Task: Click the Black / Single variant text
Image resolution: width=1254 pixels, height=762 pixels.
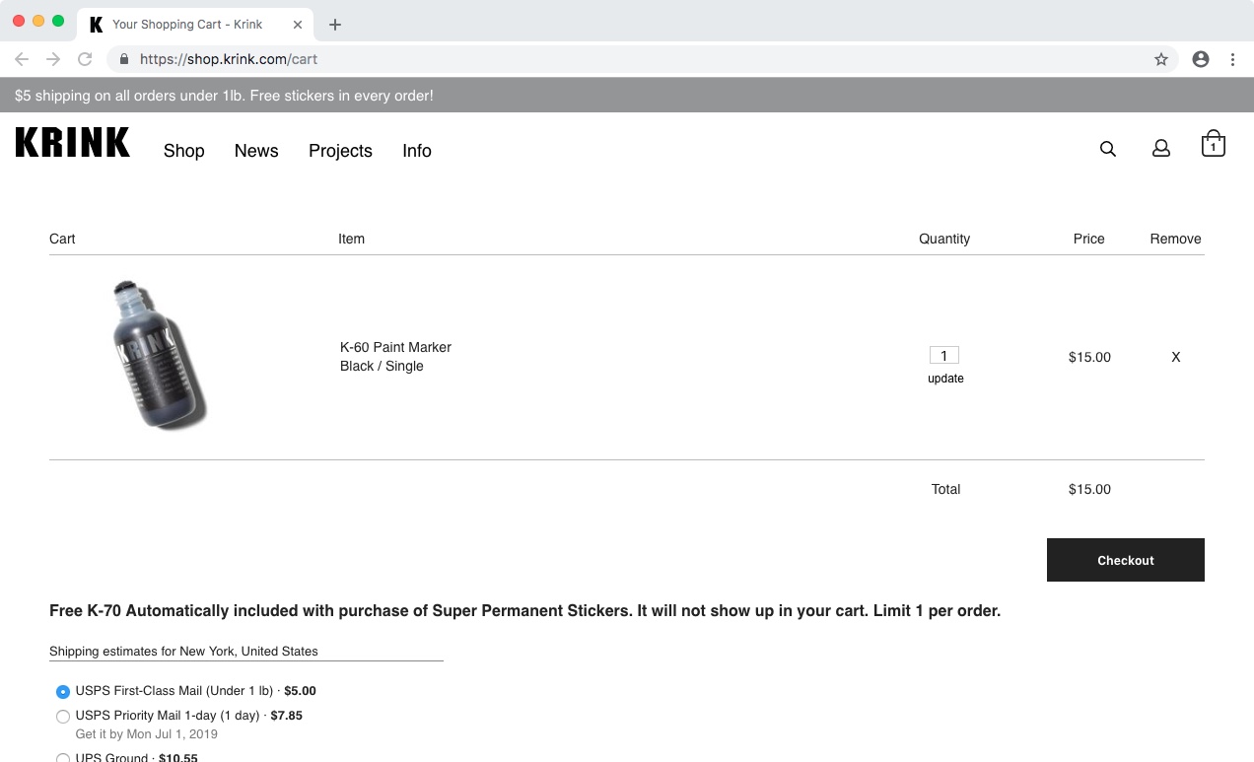Action: (382, 366)
